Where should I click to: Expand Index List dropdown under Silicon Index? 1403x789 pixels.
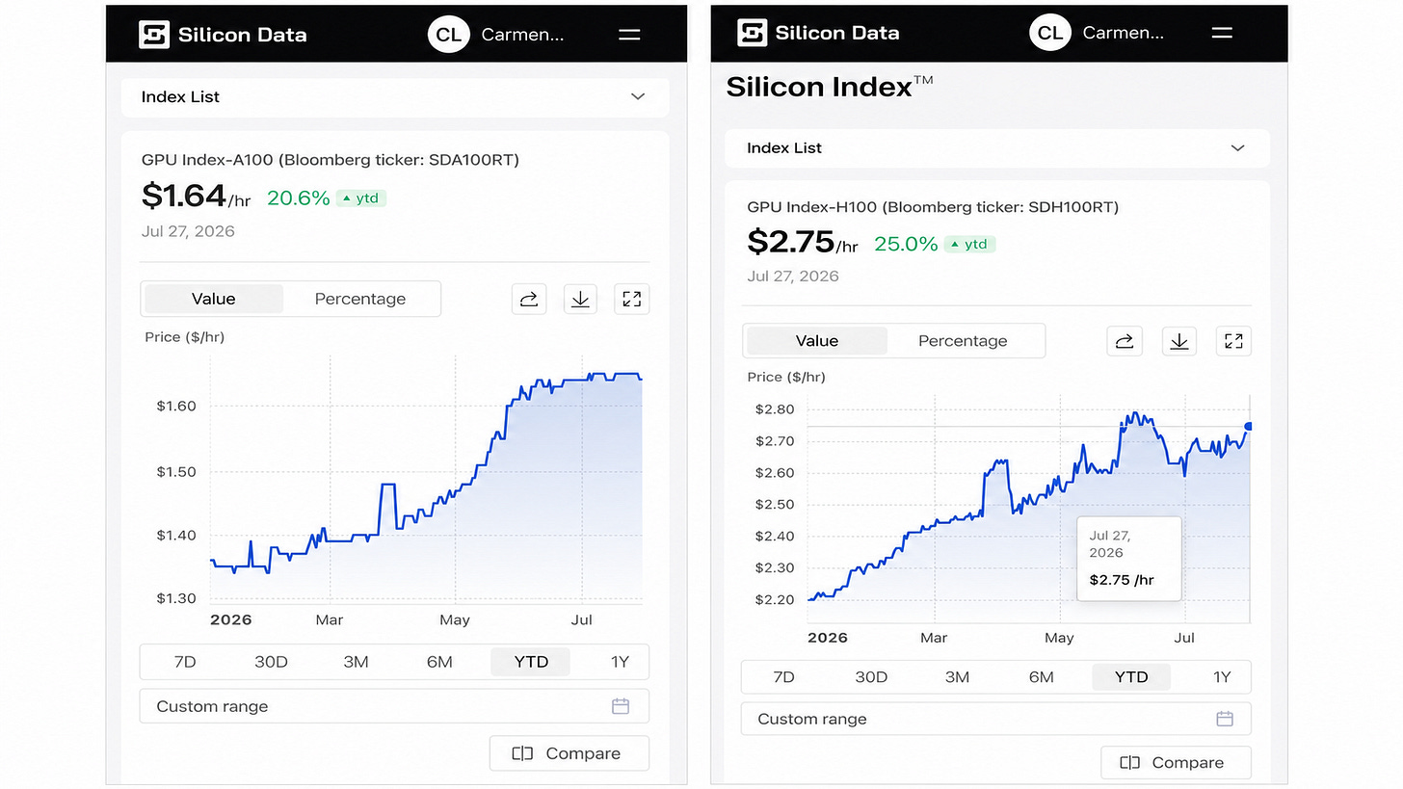pyautogui.click(x=996, y=148)
